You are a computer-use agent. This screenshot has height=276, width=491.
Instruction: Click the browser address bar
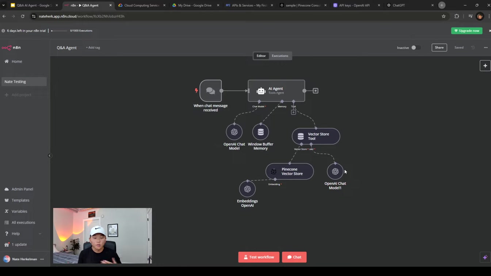pos(234,16)
